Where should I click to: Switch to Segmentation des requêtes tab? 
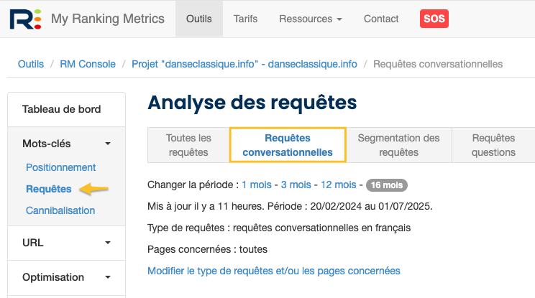point(398,145)
